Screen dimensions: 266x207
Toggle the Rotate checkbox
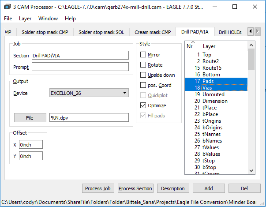pos(143,65)
